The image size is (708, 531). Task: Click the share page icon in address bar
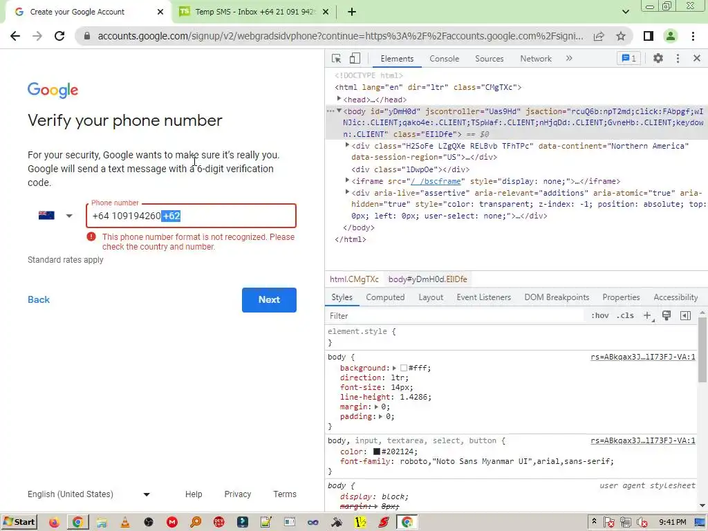[x=599, y=36]
